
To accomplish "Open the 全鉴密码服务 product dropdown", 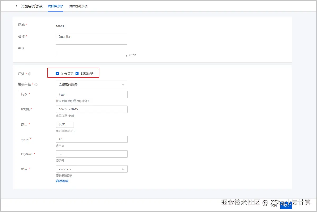I will 91,84.
